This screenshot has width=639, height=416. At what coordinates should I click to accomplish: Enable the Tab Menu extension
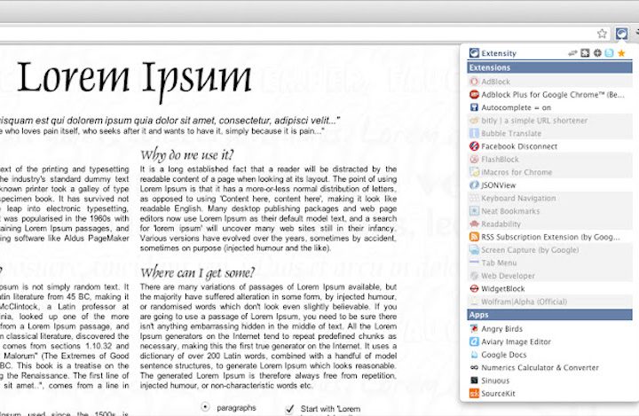point(549,263)
